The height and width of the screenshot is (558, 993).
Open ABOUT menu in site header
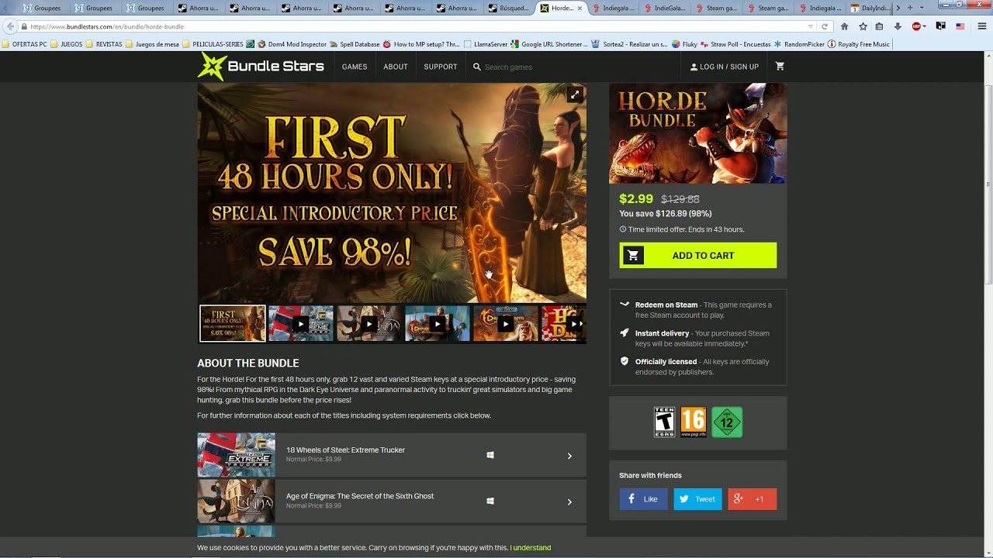pos(396,67)
